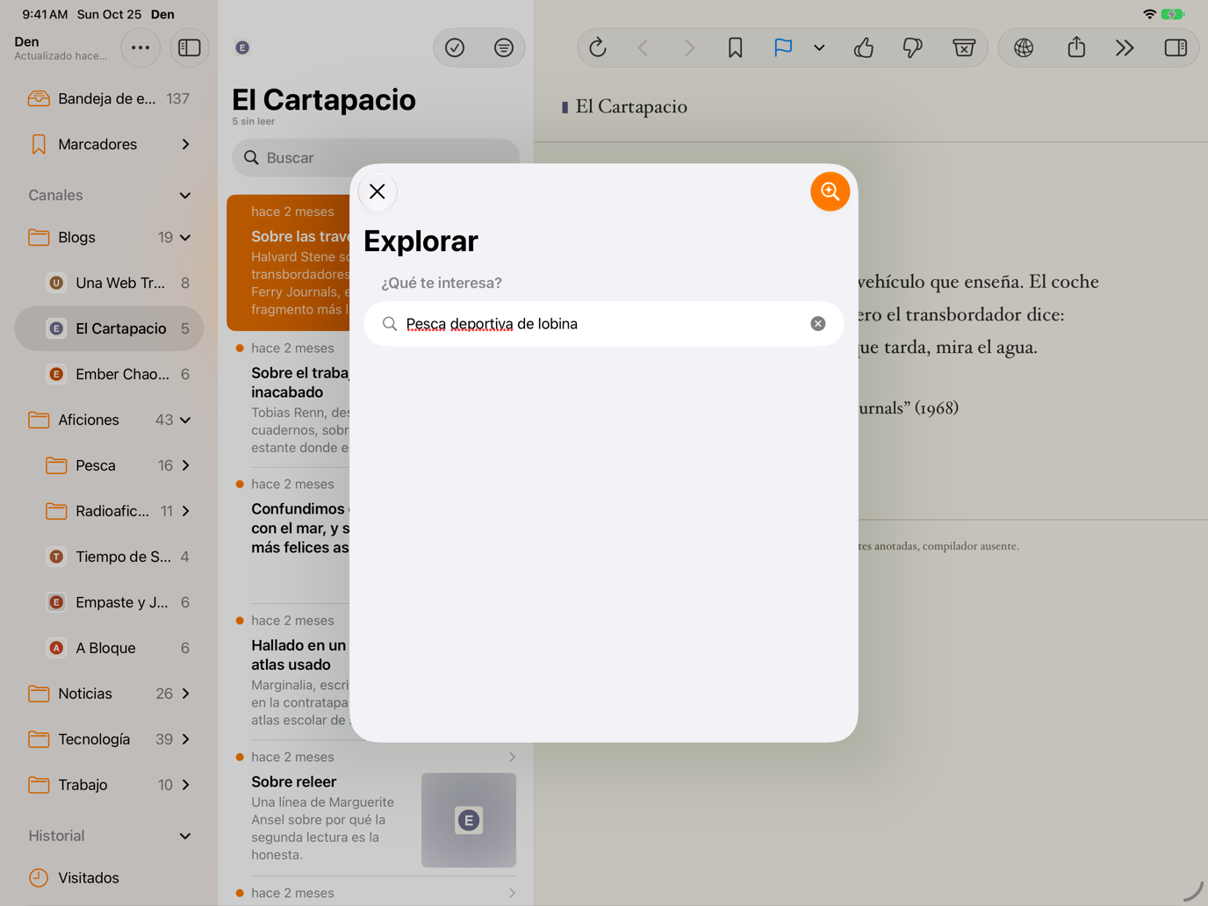Expand the Tecnología folder

pos(185,739)
